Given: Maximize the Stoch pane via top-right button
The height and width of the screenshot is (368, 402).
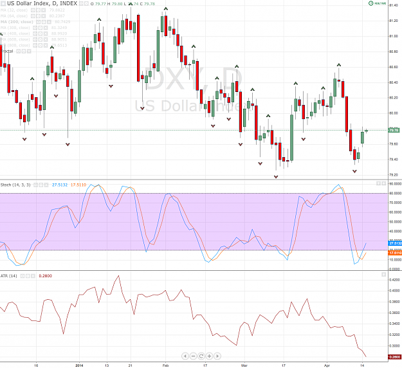Looking at the screenshot, I should [383, 183].
